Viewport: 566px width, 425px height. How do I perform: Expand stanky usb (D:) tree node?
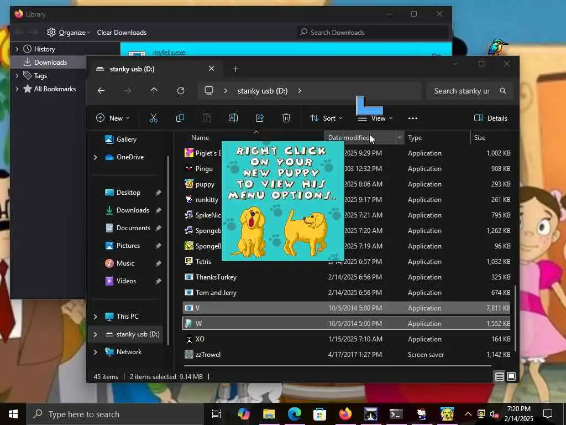(95, 334)
